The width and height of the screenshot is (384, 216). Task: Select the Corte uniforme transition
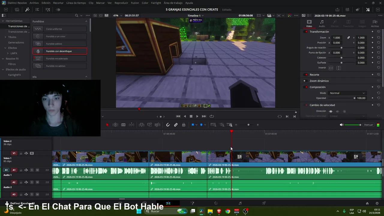(x=60, y=29)
